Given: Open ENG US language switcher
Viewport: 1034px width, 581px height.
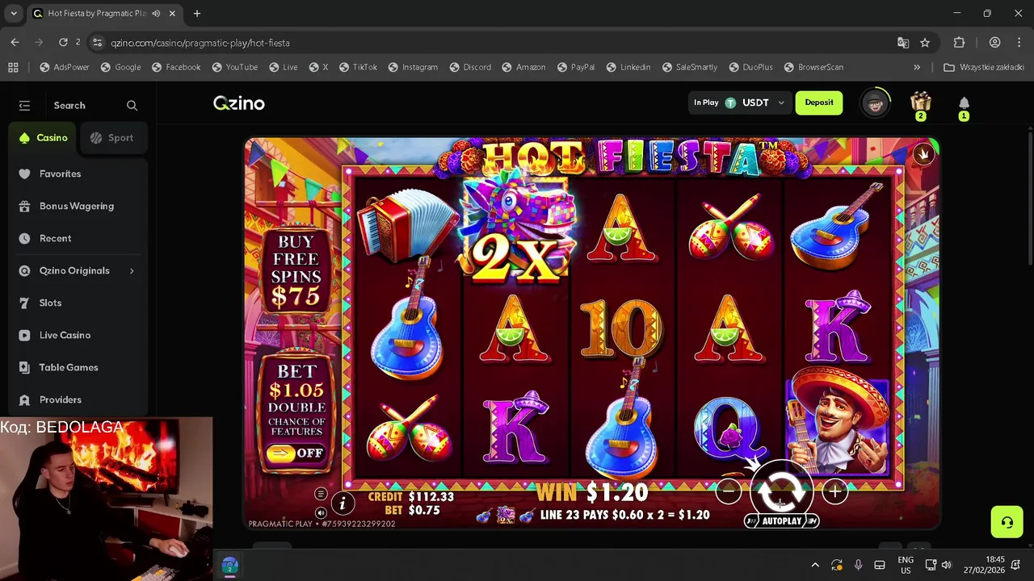Looking at the screenshot, I should click(906, 565).
